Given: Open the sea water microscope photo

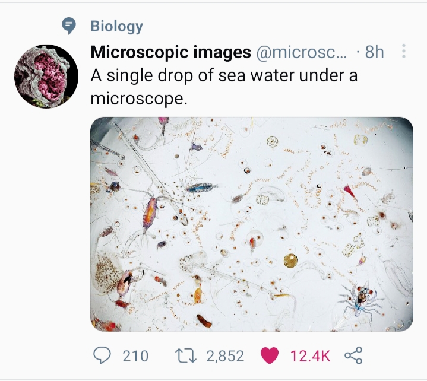Looking at the screenshot, I should point(251,224).
